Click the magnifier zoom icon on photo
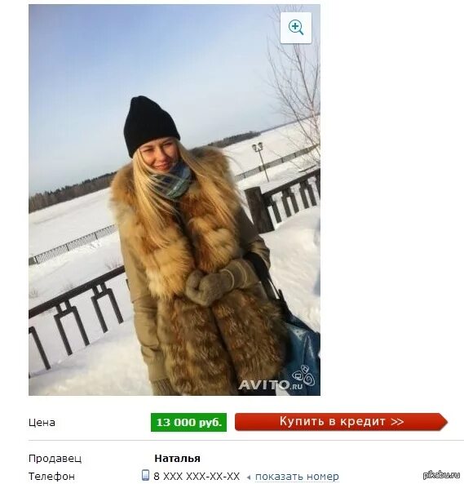 click(296, 28)
